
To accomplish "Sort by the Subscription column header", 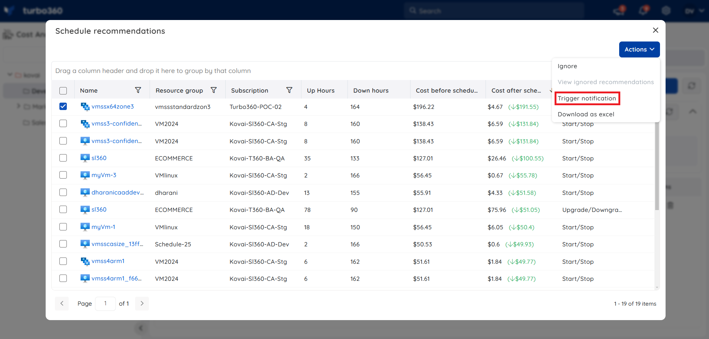I will pyautogui.click(x=249, y=90).
